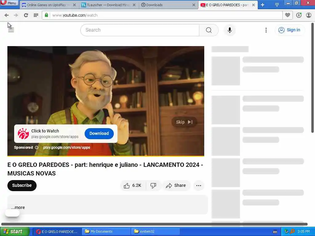This screenshot has width=315, height=236.
Task: Click the on-screen keyboard tray icon
Action: [x=275, y=232]
